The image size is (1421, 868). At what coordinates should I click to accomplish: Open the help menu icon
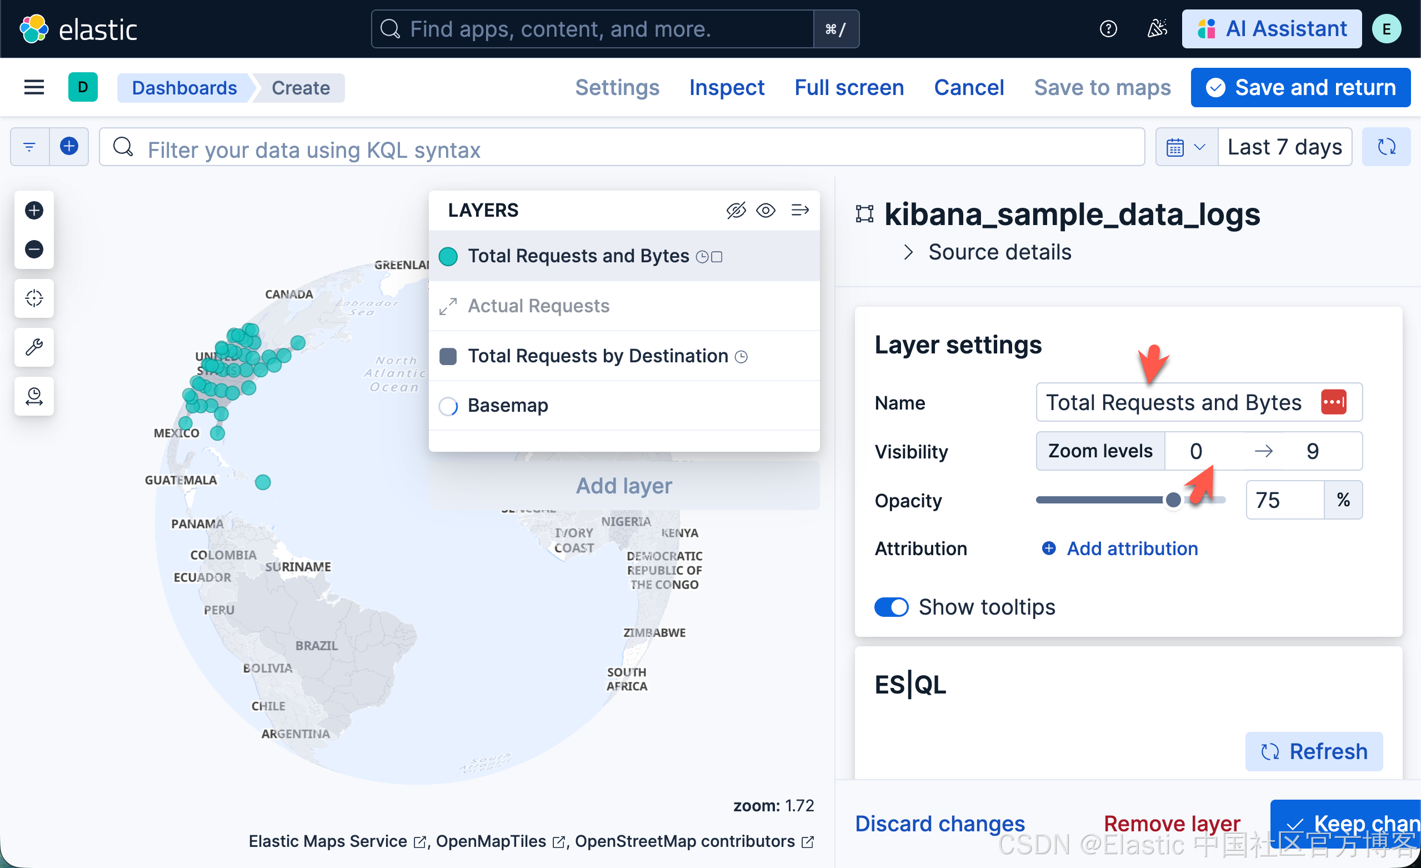[x=1108, y=28]
